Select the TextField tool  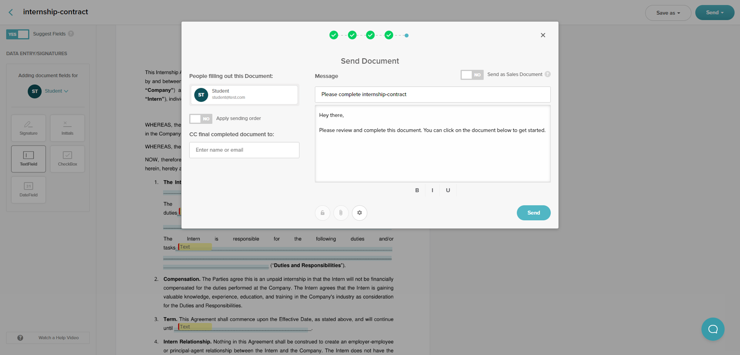tap(28, 159)
